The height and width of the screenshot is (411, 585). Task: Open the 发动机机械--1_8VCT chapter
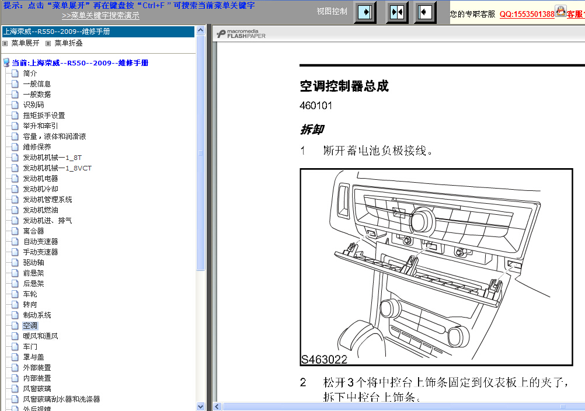coord(57,168)
